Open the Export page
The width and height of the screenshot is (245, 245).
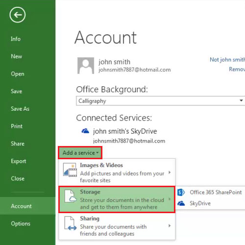point(19,161)
